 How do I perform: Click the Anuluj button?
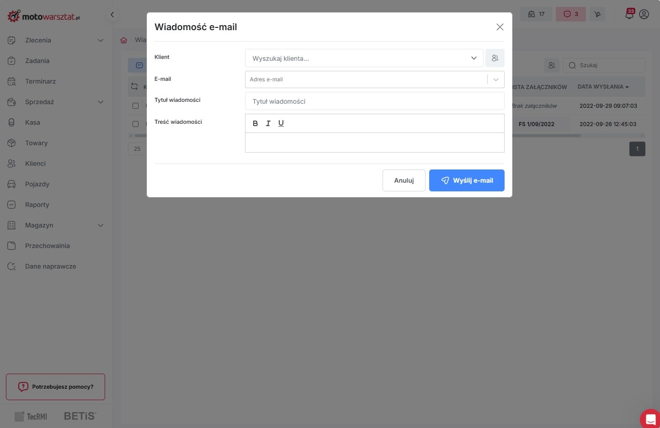404,180
